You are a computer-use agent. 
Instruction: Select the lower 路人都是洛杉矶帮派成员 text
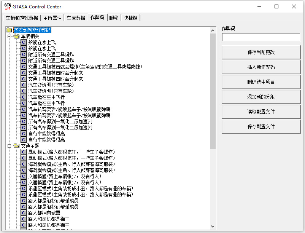[x=53, y=207]
